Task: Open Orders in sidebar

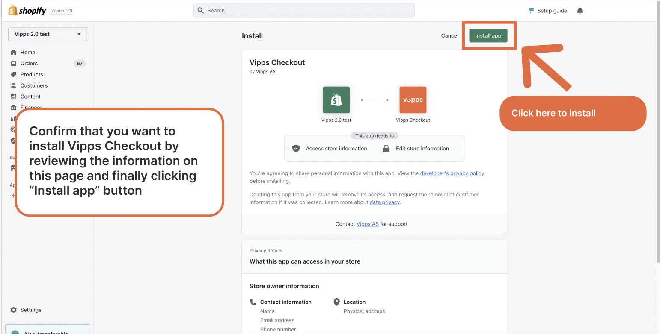Action: coord(29,63)
